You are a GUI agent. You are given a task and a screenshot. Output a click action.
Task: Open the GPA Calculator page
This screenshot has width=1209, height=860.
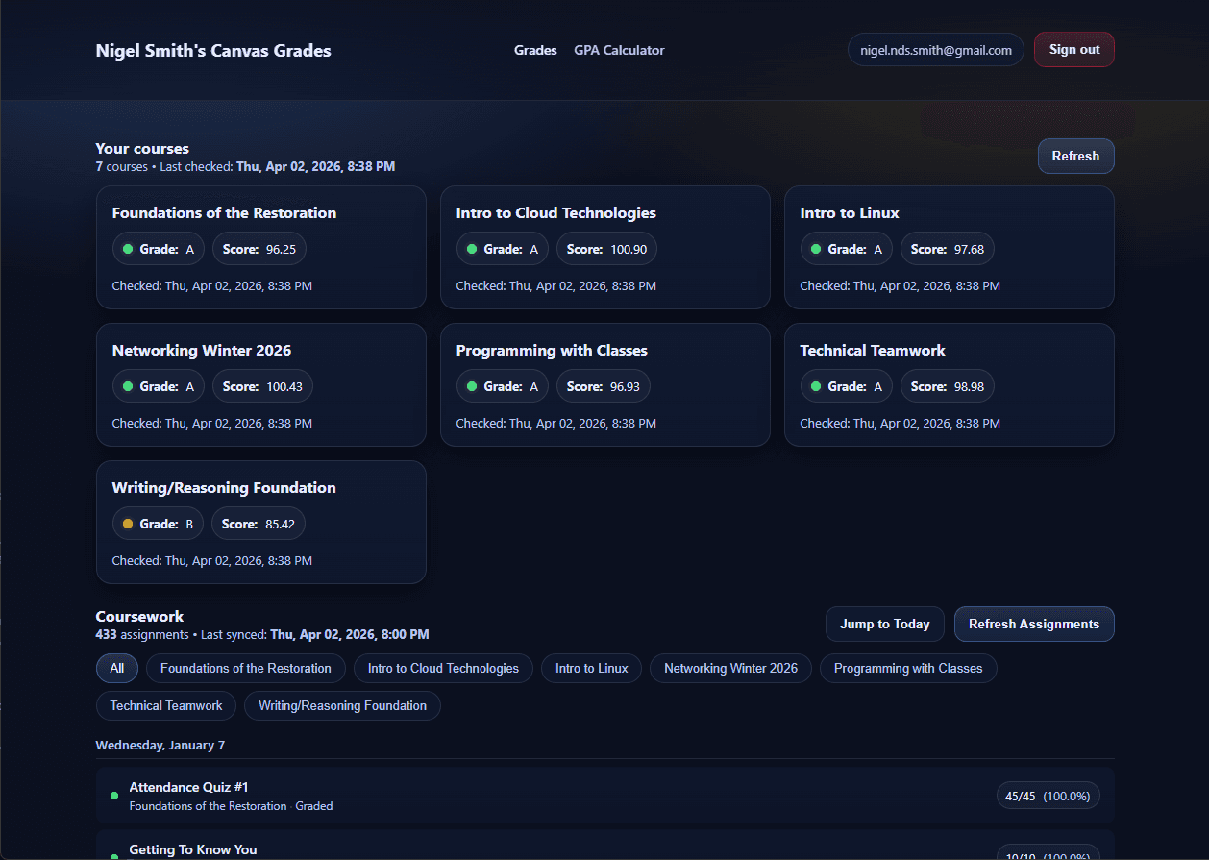point(619,50)
